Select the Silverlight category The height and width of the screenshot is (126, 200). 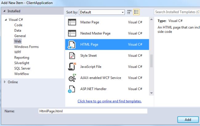coord(22,63)
